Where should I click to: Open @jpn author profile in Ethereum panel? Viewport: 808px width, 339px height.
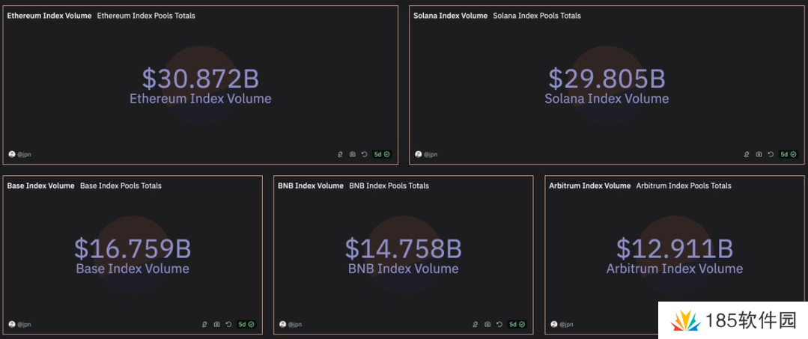coord(20,154)
